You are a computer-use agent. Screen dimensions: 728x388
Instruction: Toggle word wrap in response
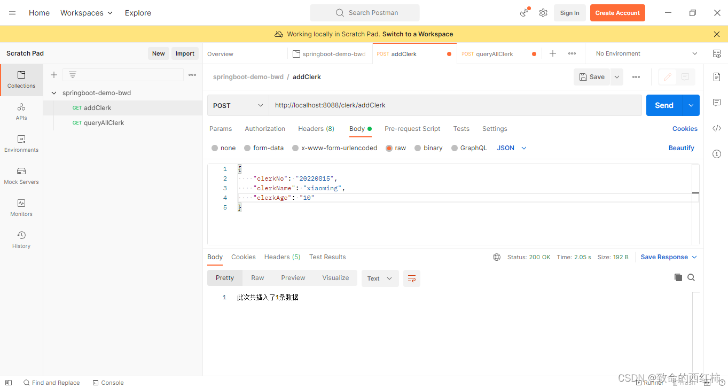click(x=412, y=278)
